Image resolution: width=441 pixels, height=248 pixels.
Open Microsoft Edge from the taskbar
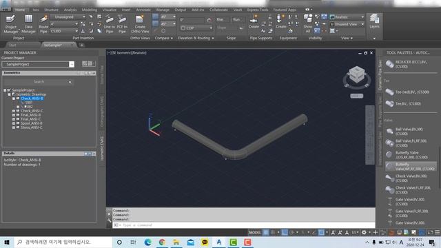(147, 242)
